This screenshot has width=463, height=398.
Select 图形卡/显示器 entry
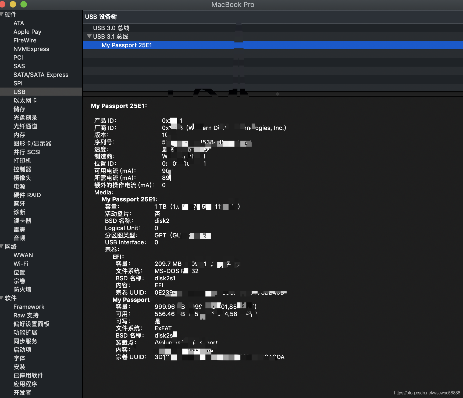coord(32,143)
